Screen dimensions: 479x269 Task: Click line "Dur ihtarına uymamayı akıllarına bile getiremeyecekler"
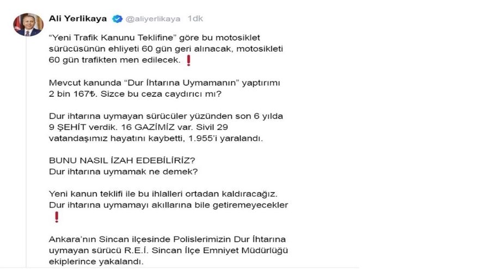[x=168, y=205]
